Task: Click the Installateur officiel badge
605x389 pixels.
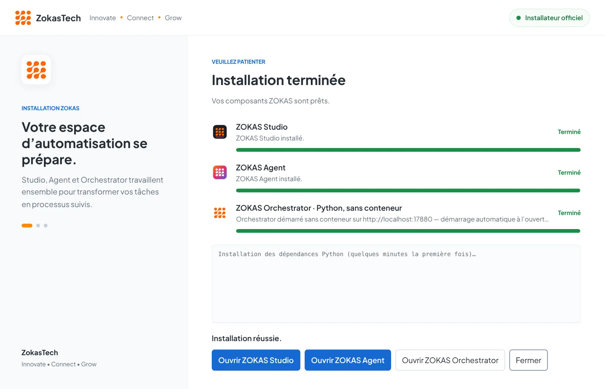Action: coord(549,18)
